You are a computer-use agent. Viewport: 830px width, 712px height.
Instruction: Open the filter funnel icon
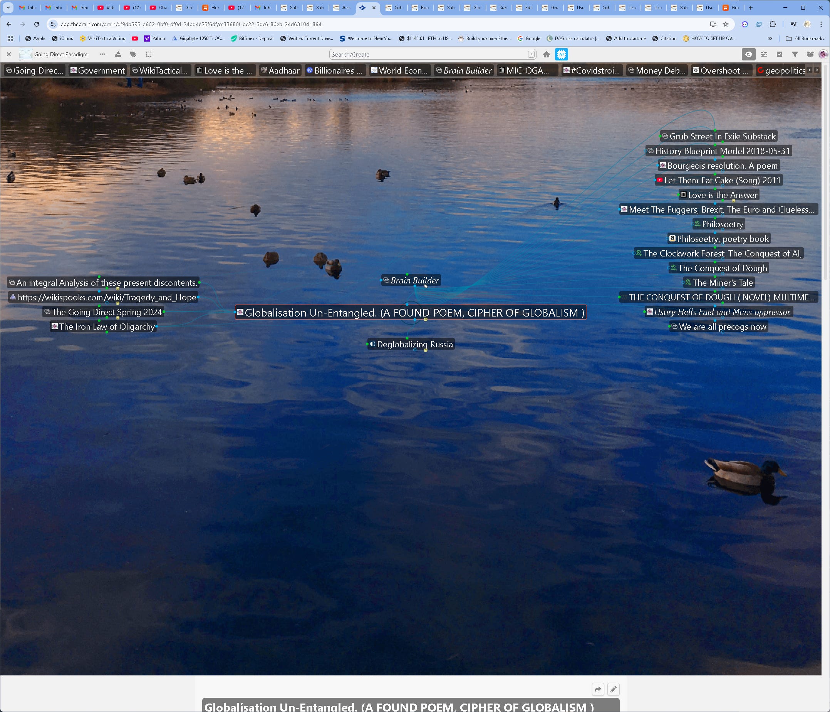(x=795, y=54)
